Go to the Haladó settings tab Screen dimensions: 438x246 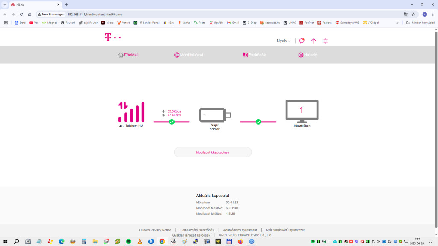click(307, 55)
